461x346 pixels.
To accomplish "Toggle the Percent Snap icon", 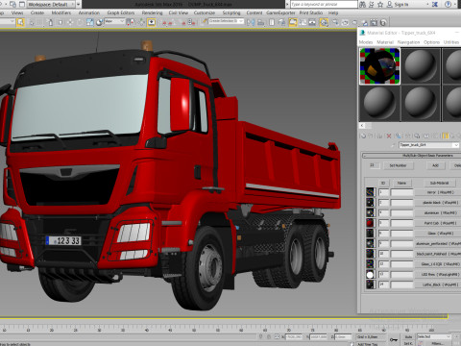I will point(183,22).
